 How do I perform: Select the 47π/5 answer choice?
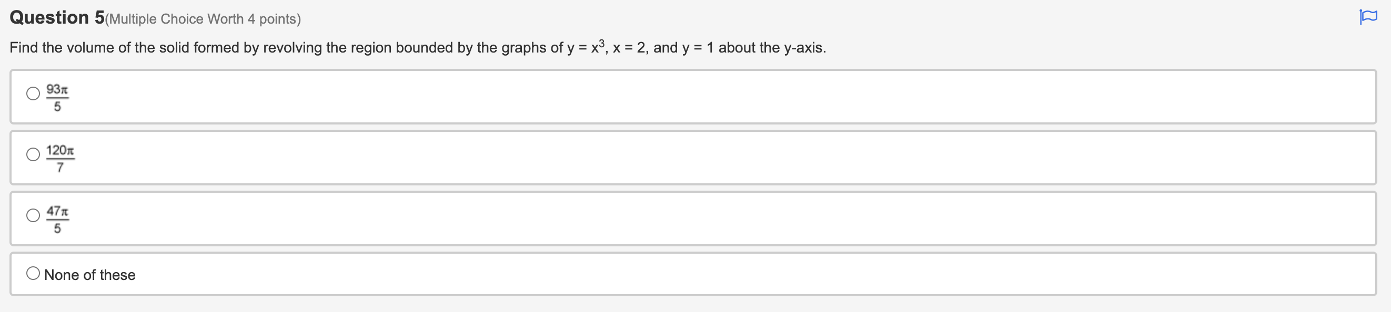click(x=32, y=216)
